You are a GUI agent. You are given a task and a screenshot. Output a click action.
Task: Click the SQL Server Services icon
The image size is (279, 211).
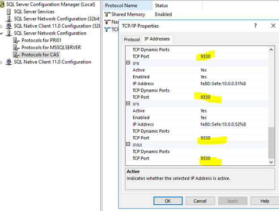click(x=8, y=12)
